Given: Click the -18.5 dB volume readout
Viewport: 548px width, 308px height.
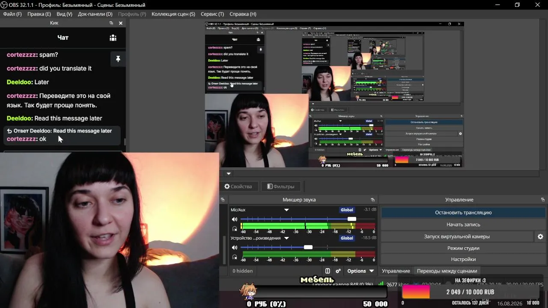Looking at the screenshot, I should point(368,238).
